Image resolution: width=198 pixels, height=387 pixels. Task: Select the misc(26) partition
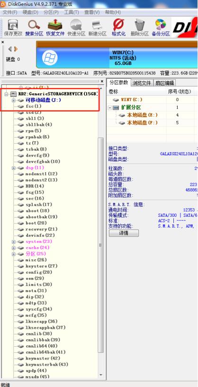pyautogui.click(x=36, y=260)
